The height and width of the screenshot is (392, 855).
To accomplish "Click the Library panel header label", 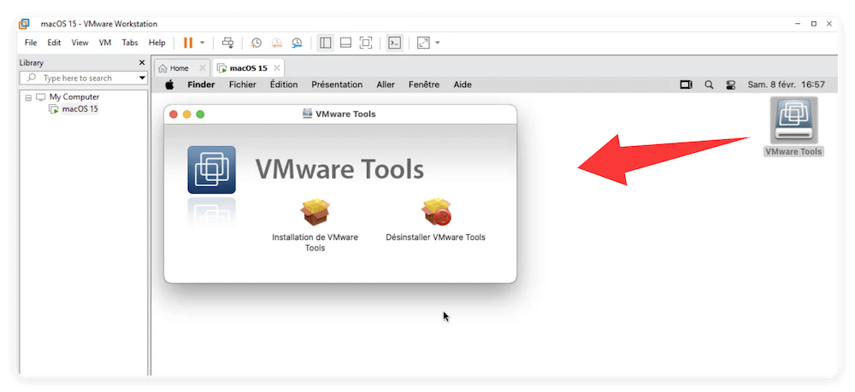I will tap(32, 62).
